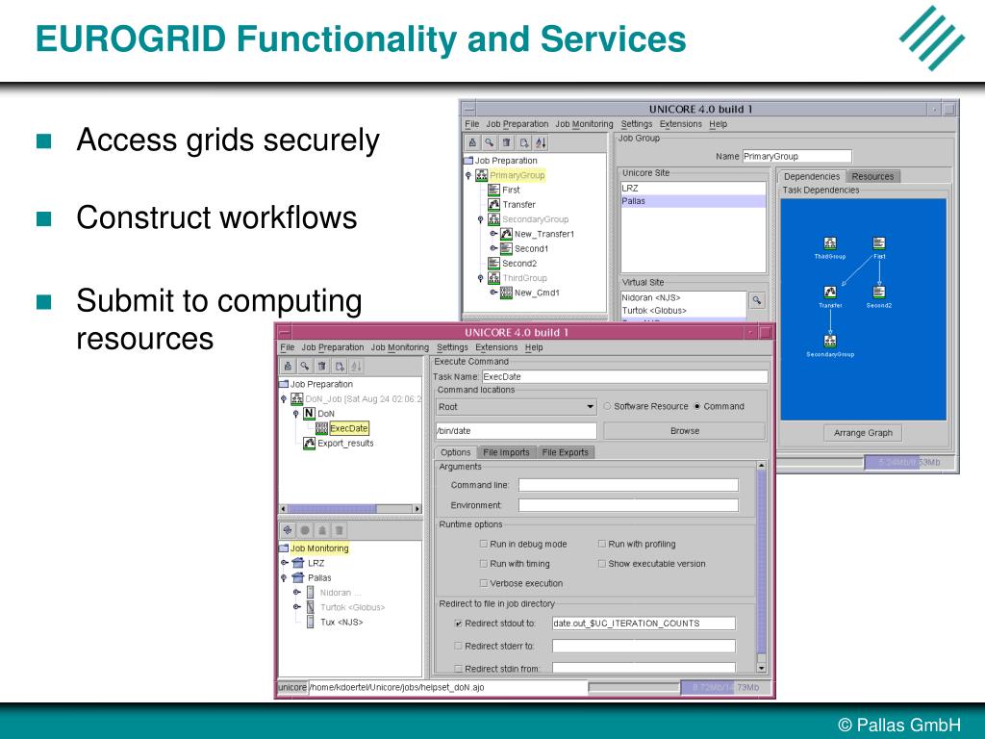Click the Tux <NJS> server icon
Image resolution: width=985 pixels, height=739 pixels.
tap(311, 623)
